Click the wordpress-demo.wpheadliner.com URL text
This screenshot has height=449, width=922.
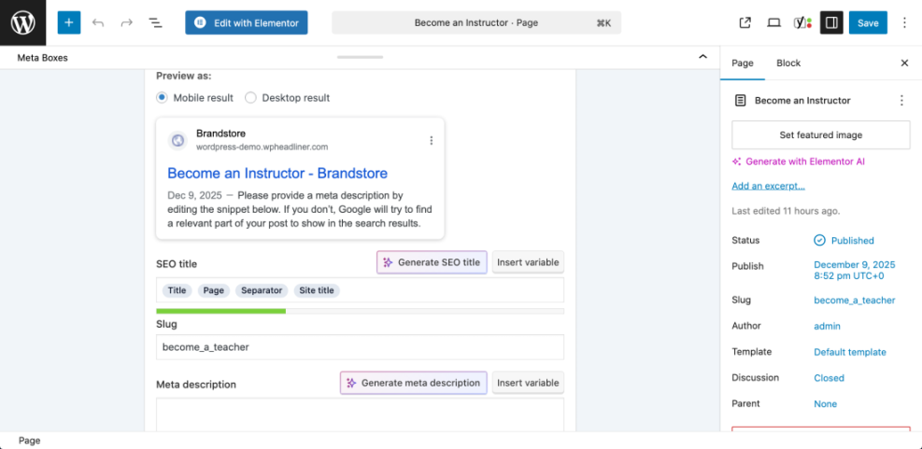pyautogui.click(x=262, y=147)
